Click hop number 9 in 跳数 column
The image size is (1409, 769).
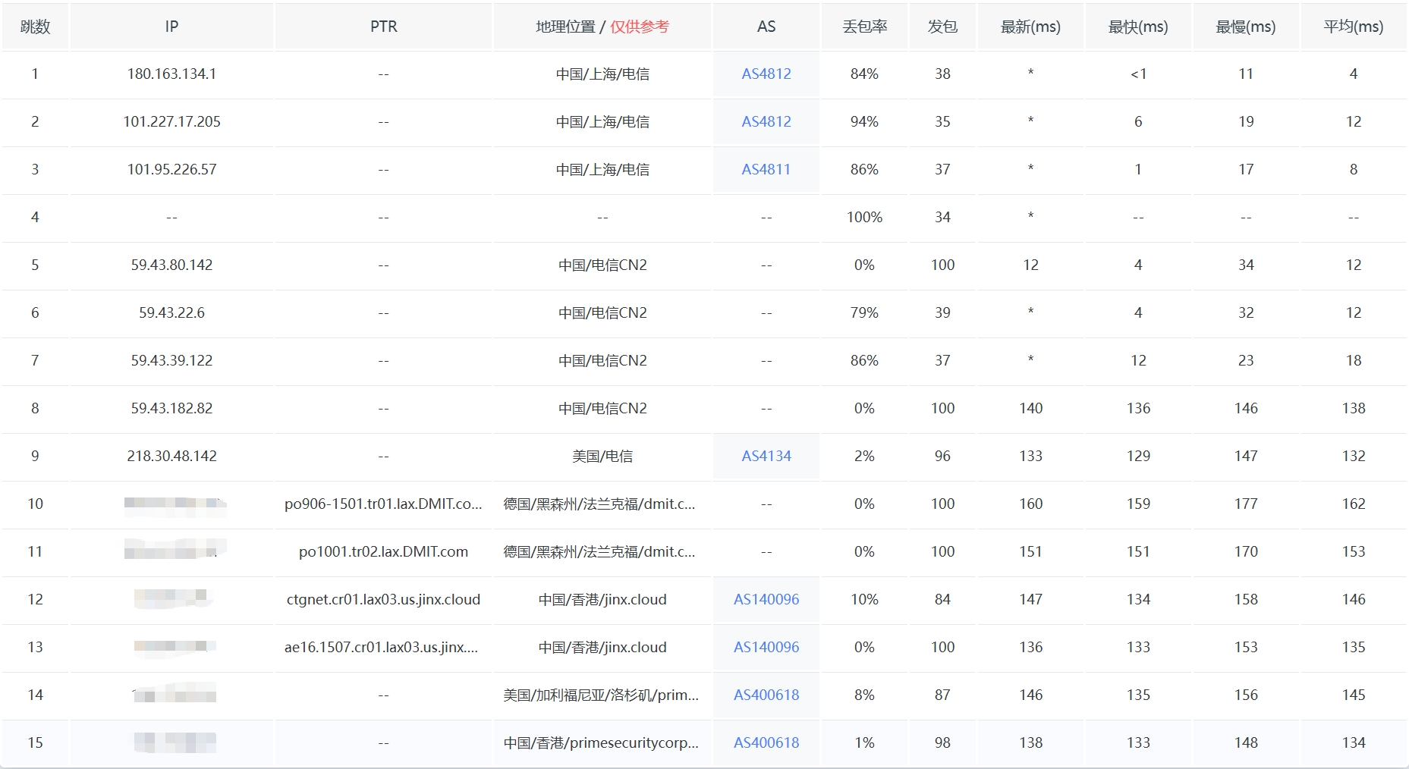[x=35, y=456]
